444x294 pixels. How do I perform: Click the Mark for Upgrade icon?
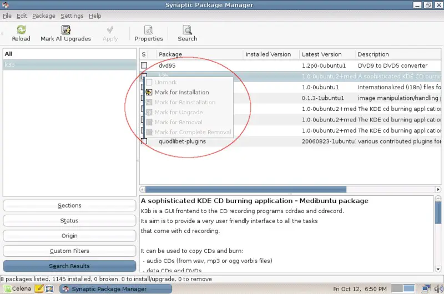point(149,113)
